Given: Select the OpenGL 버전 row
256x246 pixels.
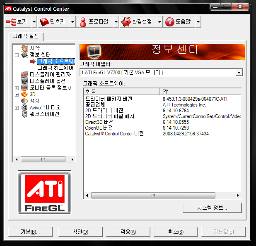Looking at the screenshot, I should (x=162, y=128).
